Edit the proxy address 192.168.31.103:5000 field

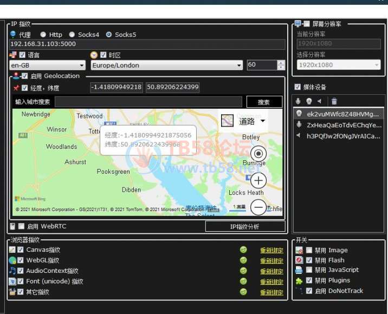(x=147, y=44)
